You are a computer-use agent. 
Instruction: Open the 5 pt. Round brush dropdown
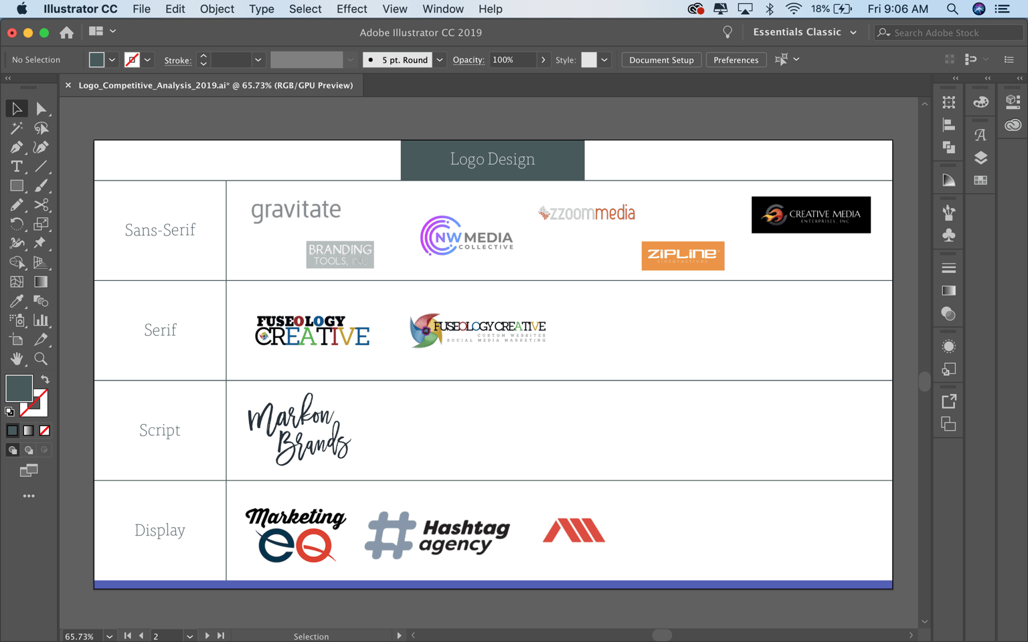(x=440, y=60)
